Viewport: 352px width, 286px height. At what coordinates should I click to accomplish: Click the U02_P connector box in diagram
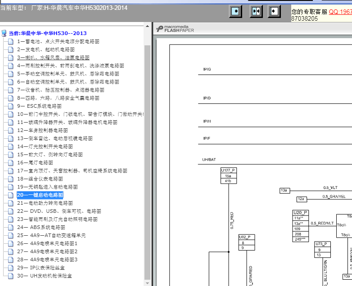tap(247, 242)
